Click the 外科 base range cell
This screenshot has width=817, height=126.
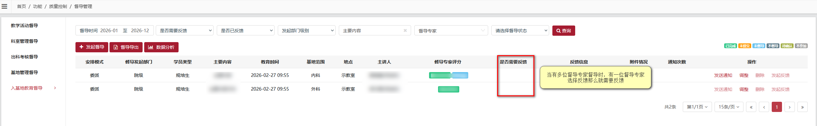click(x=316, y=89)
